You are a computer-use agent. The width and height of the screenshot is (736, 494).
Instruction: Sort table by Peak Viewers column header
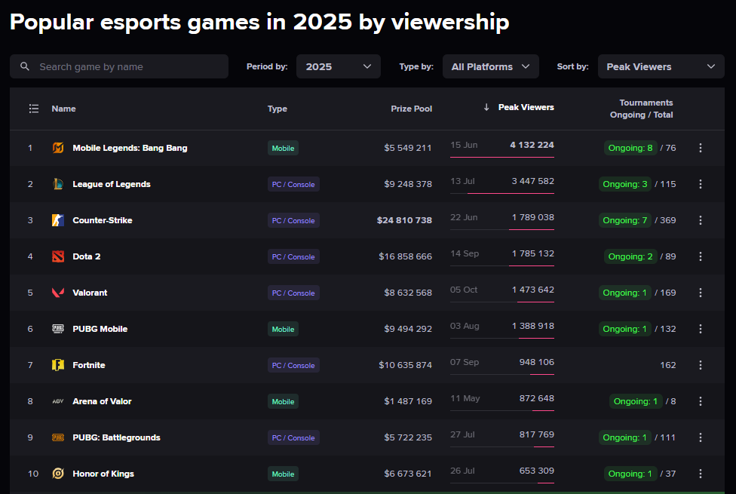pos(526,107)
